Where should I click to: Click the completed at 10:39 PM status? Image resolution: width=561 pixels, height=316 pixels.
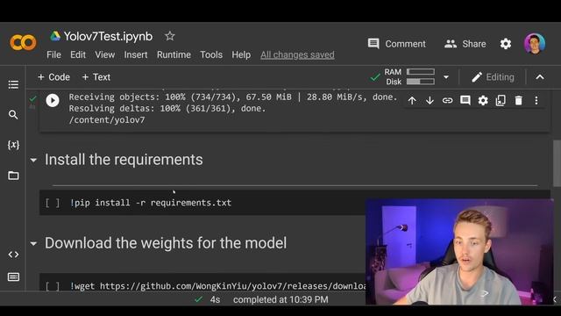click(280, 299)
